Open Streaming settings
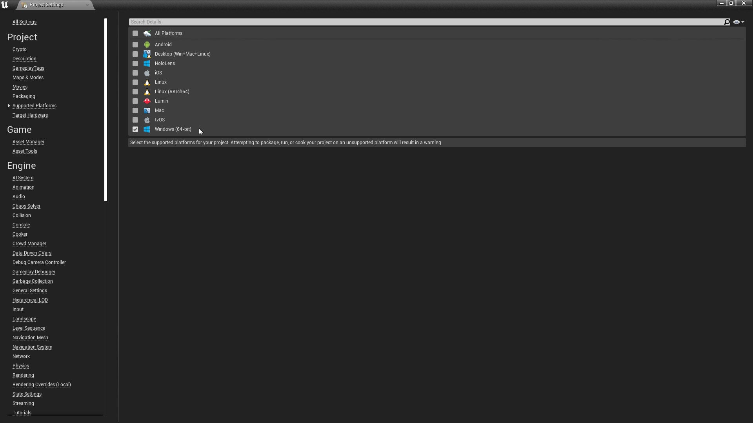 click(23, 403)
